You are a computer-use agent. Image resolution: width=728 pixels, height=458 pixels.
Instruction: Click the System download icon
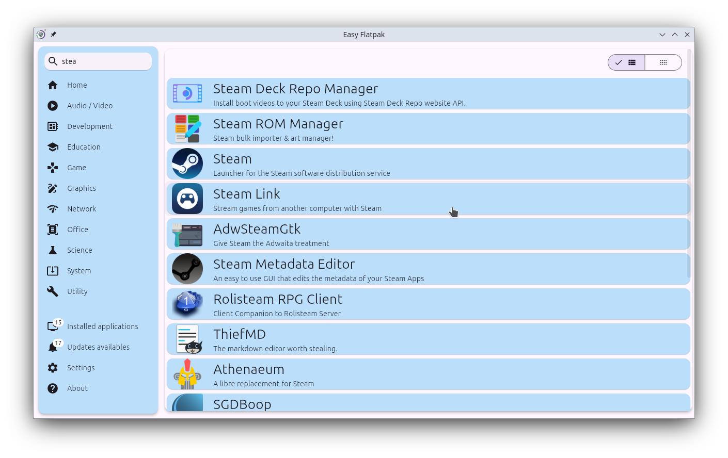[x=53, y=271]
